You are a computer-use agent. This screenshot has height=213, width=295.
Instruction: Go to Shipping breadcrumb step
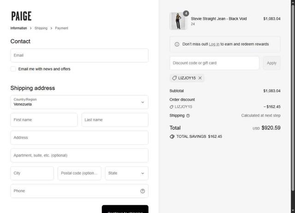tap(41, 28)
